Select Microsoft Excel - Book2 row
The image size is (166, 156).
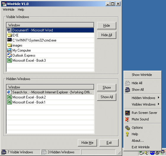click(x=50, y=97)
